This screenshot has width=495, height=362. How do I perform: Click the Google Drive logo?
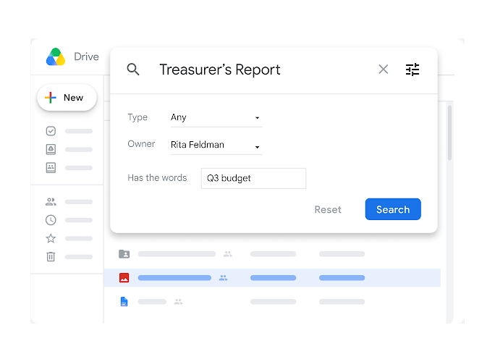[x=56, y=57]
